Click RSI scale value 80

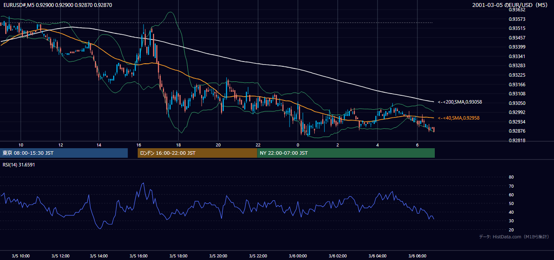tap(511, 177)
